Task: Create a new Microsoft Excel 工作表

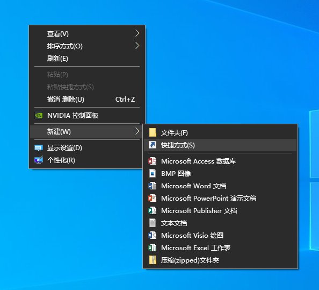Action: click(220, 248)
